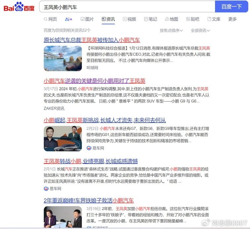Click the 环球网 source label

[92, 68]
